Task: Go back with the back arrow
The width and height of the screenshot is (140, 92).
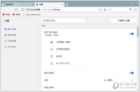Action: coord(5,10)
